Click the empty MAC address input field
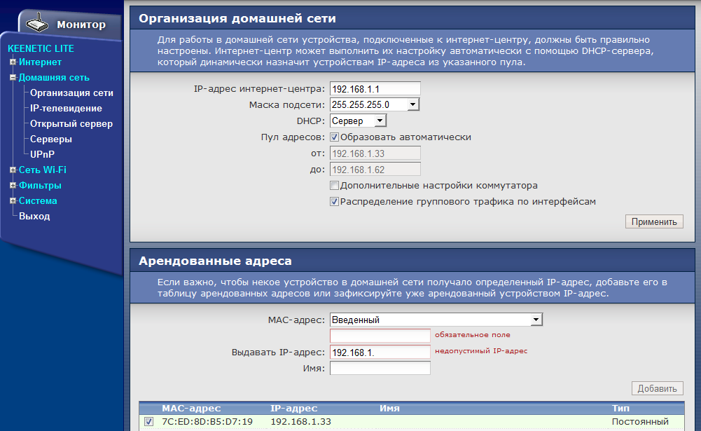701x431 pixels. tap(380, 336)
